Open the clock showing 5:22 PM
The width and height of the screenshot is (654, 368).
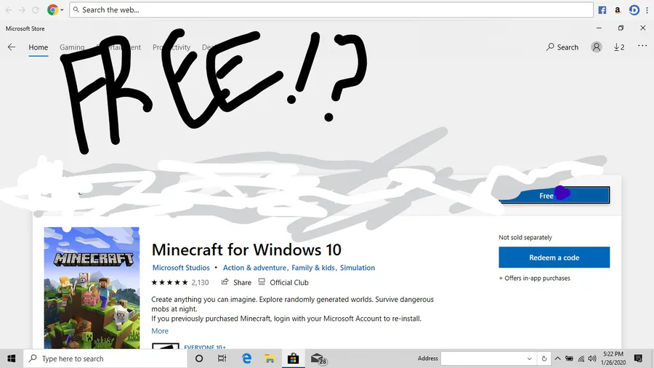tap(613, 359)
